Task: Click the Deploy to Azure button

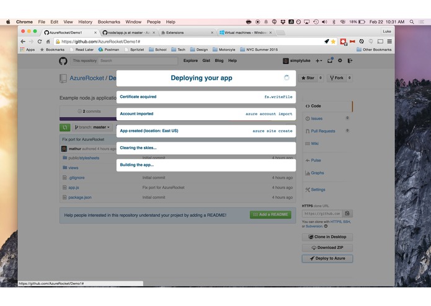Action: (327, 258)
